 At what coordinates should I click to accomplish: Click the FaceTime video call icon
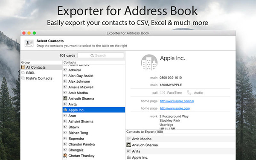[x=162, y=93]
